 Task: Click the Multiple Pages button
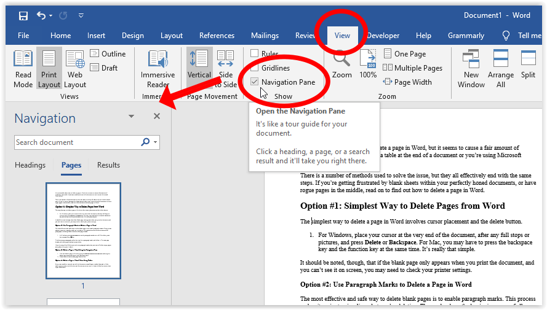412,68
